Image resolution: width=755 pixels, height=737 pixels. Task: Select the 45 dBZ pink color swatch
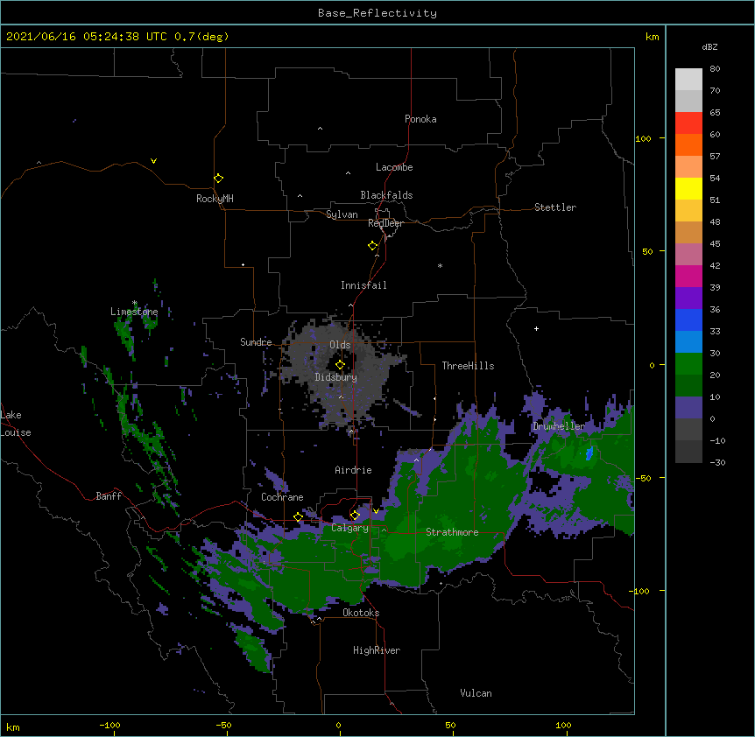tap(688, 254)
